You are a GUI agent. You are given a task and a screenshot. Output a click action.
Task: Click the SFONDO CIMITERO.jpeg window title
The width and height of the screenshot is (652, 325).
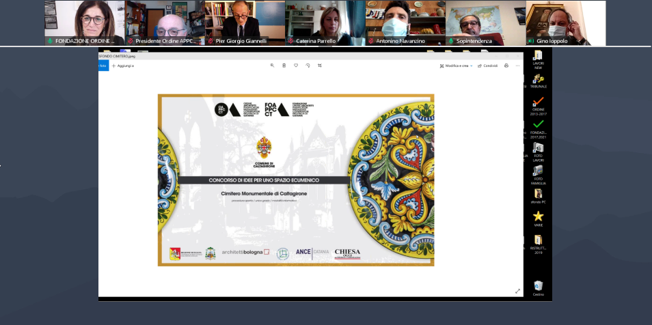click(117, 56)
